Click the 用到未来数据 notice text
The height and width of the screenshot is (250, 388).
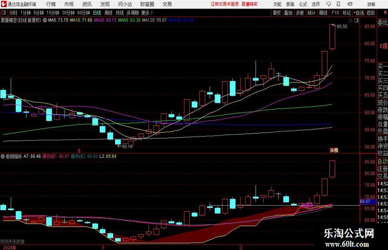(12, 241)
